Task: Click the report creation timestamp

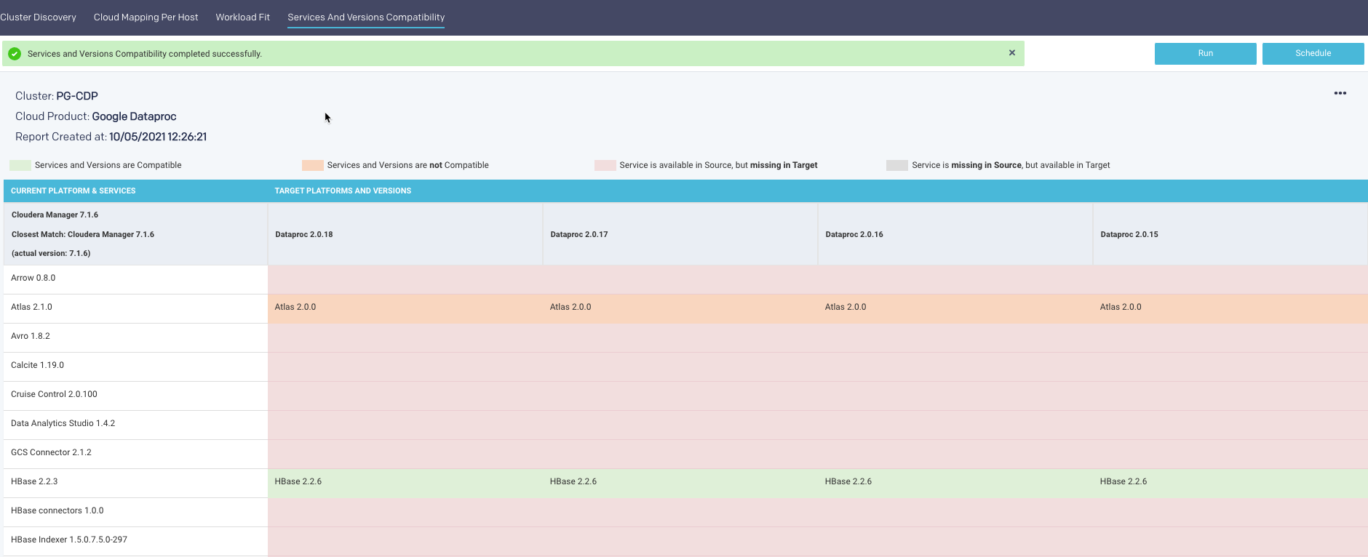Action: pyautogui.click(x=158, y=137)
